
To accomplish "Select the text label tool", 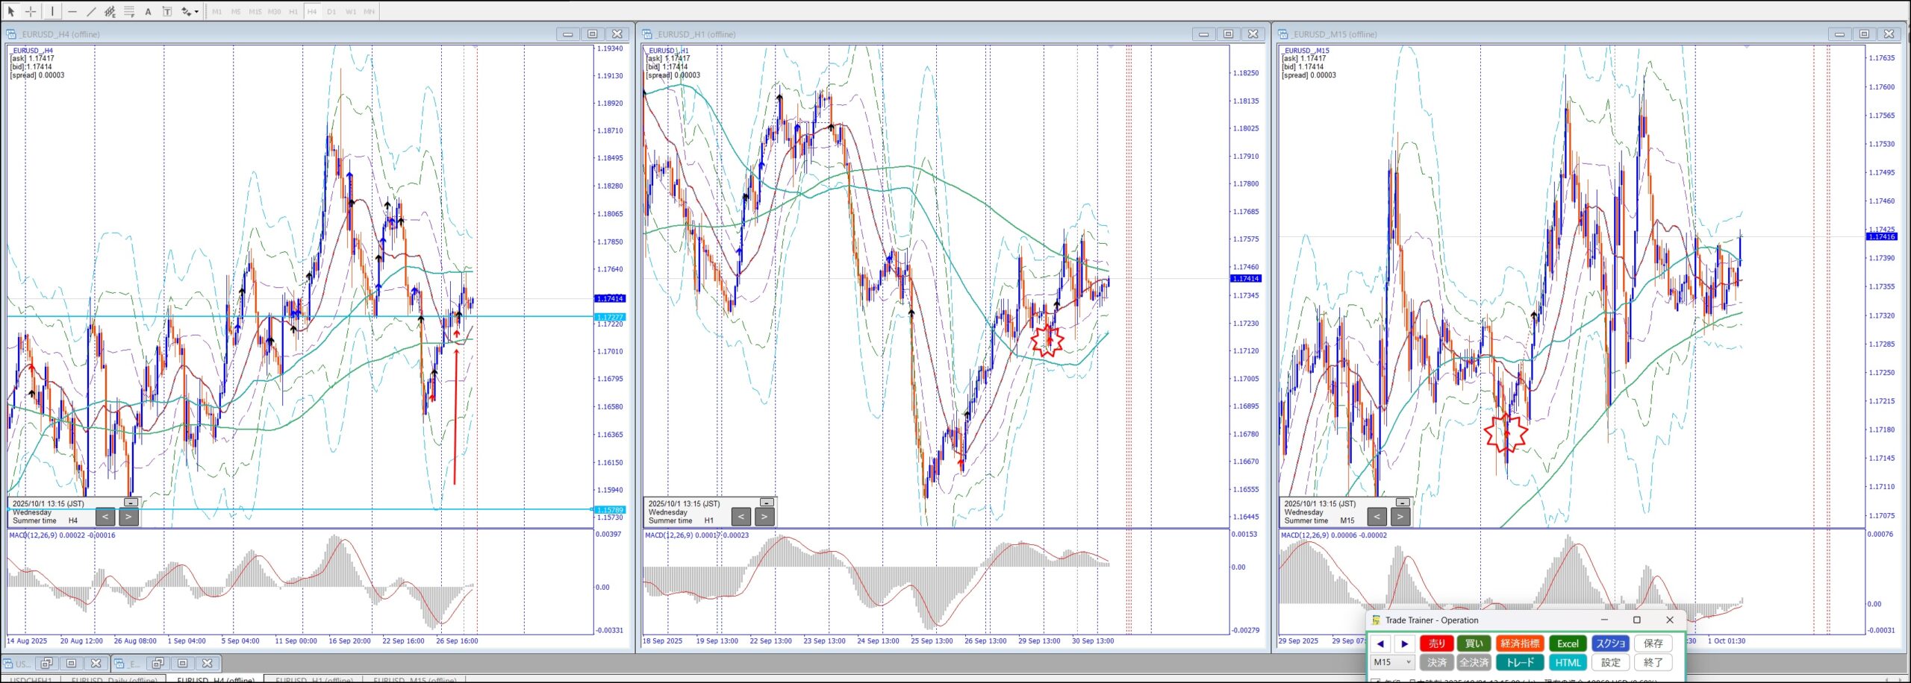I will click(x=166, y=11).
